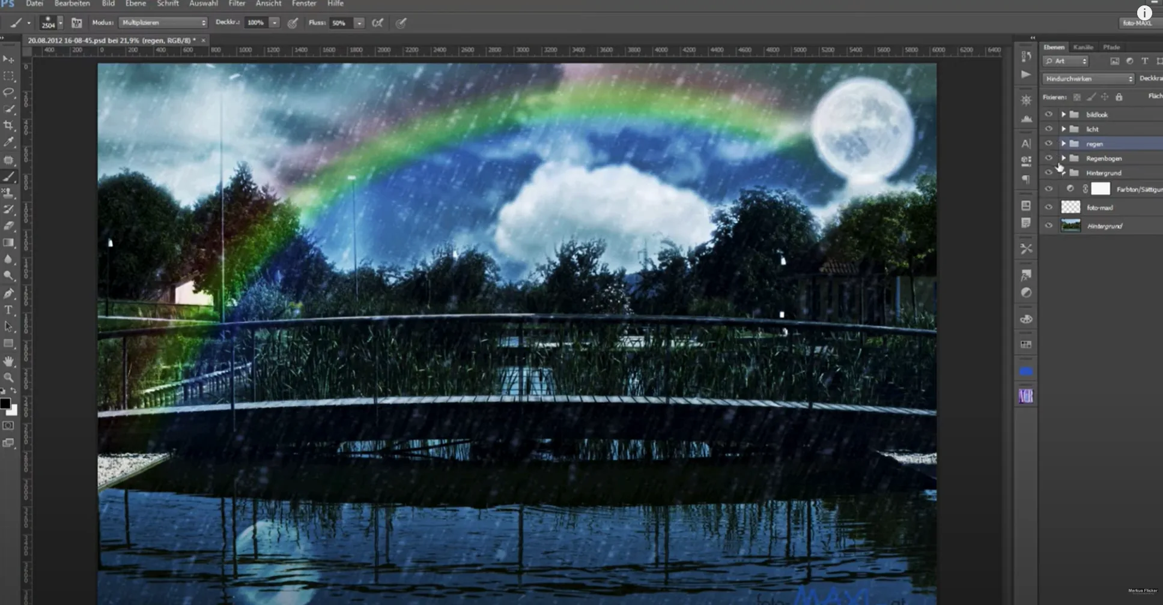Select the Gradient tool
Viewport: 1163px width, 605px height.
coord(8,243)
